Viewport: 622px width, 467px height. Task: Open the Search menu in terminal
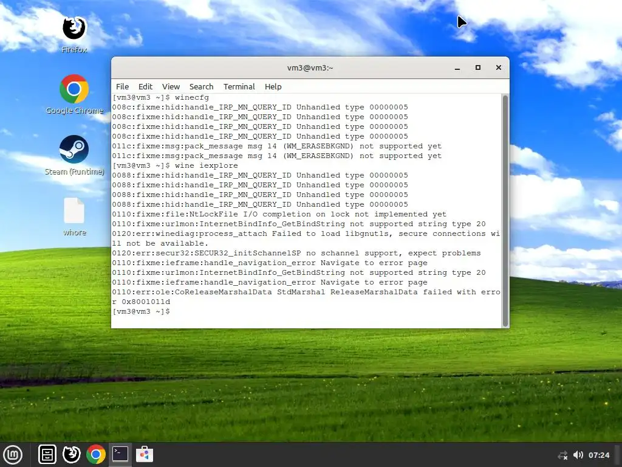tap(201, 86)
